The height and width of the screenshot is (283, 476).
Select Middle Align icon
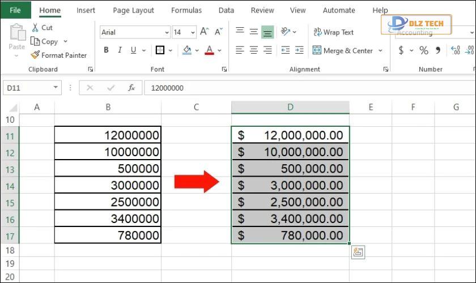(x=253, y=32)
